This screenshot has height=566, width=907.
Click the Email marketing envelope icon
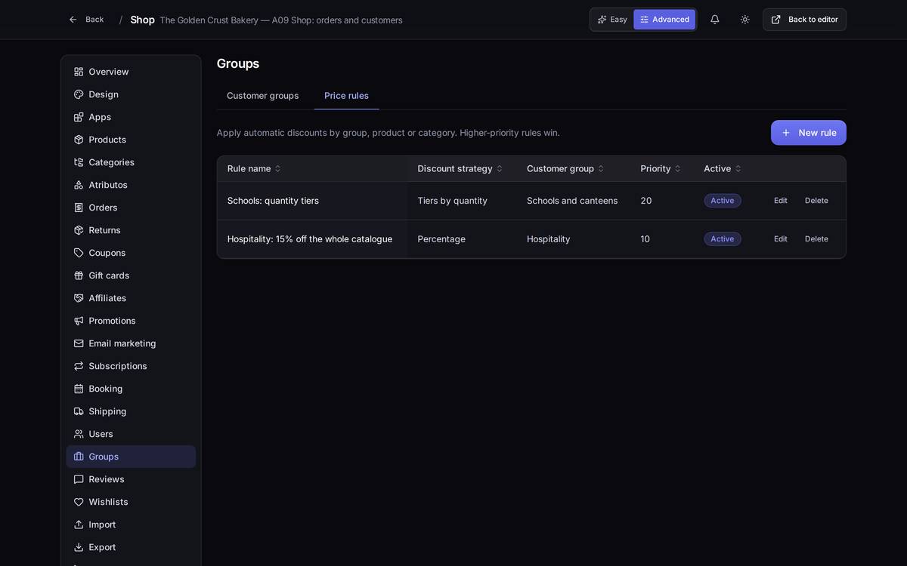click(x=79, y=343)
